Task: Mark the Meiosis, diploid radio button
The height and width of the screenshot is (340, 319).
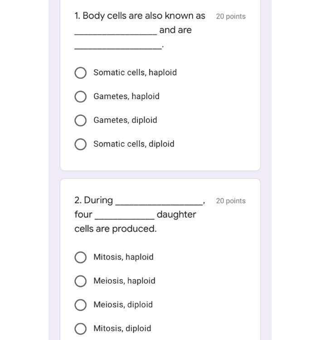Action: click(80, 305)
